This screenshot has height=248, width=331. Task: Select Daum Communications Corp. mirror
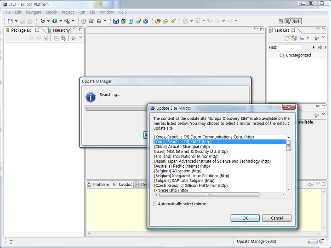pyautogui.click(x=220, y=137)
